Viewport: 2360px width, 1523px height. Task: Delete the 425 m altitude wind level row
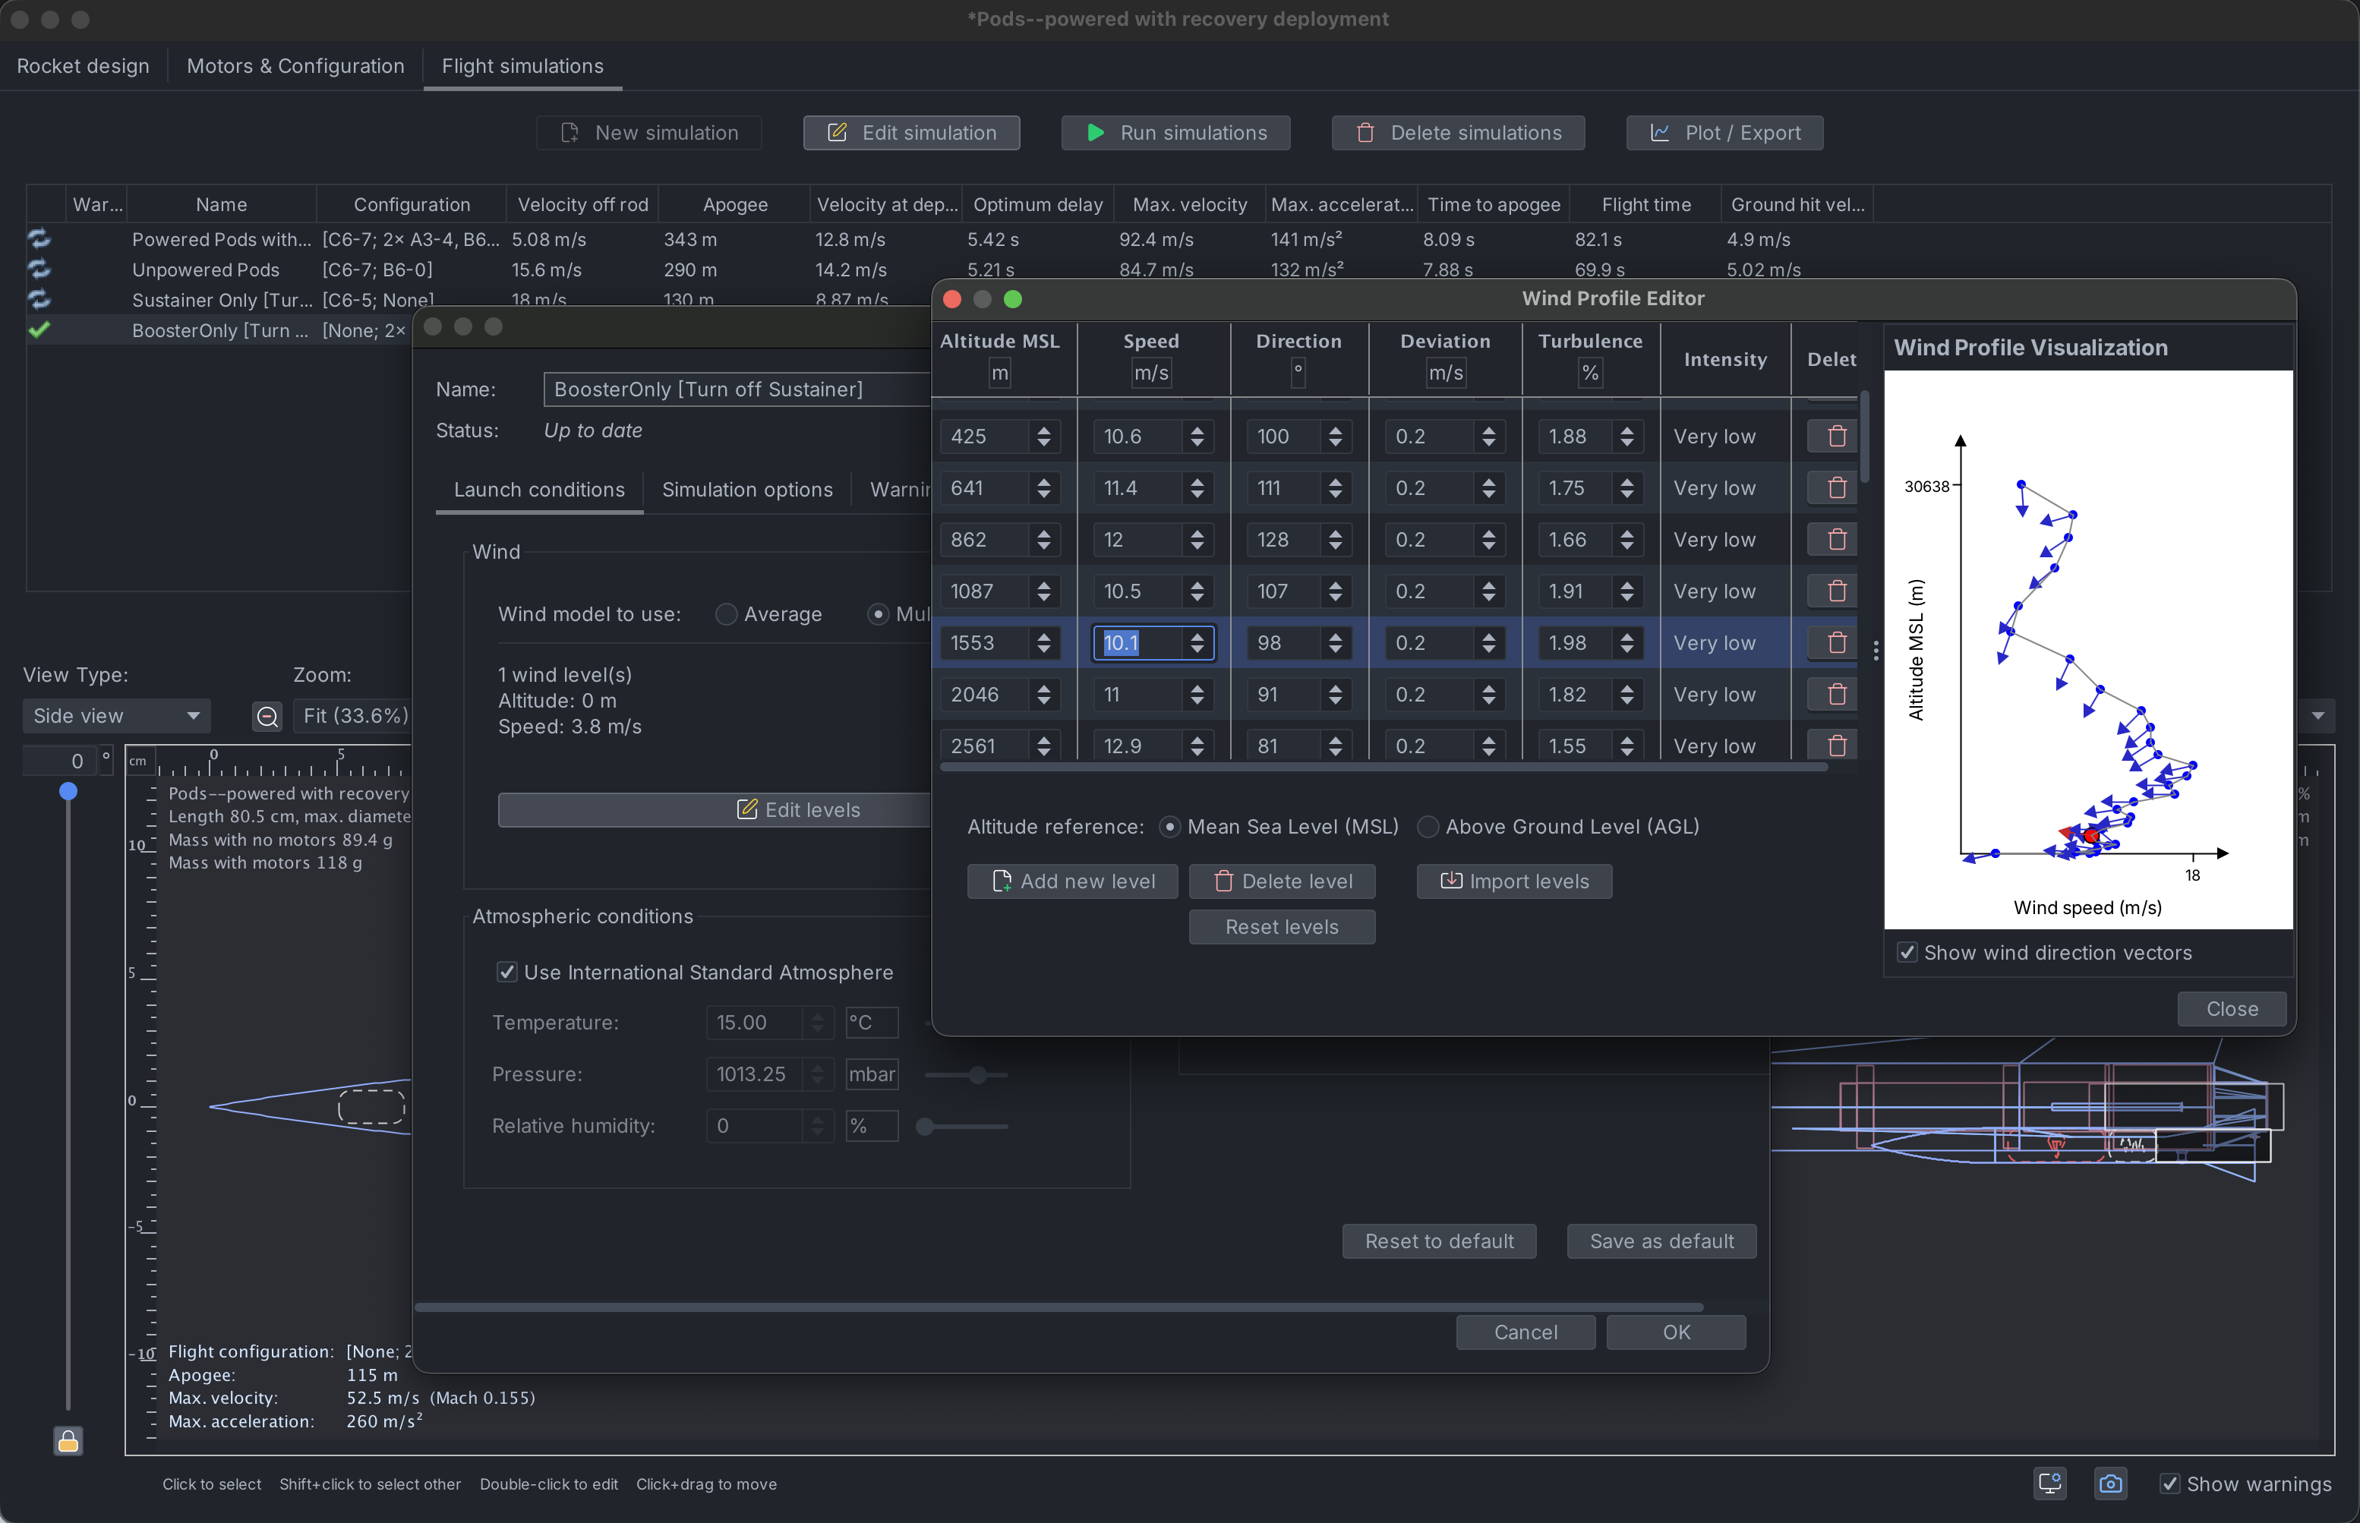(x=1836, y=436)
